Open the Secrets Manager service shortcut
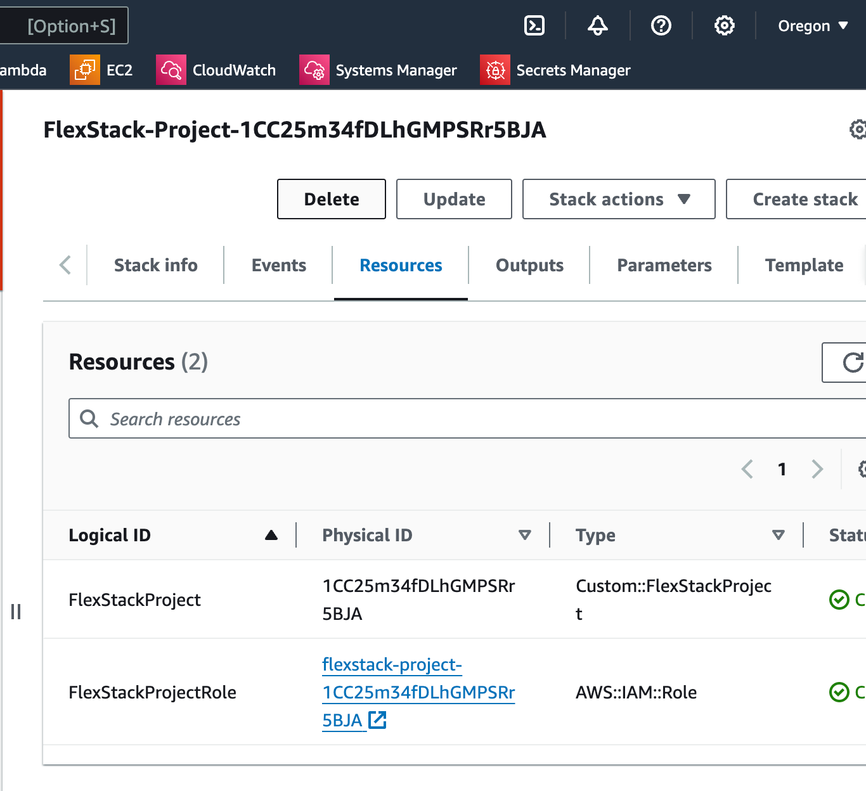Viewport: 866px width, 791px height. (x=555, y=70)
